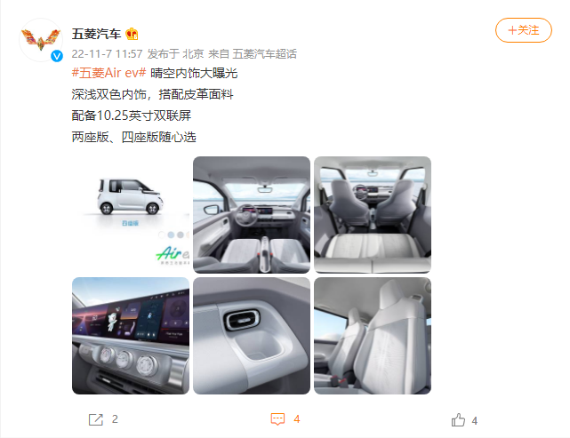Open the door handle close-up photo
The image size is (570, 438).
click(x=252, y=336)
